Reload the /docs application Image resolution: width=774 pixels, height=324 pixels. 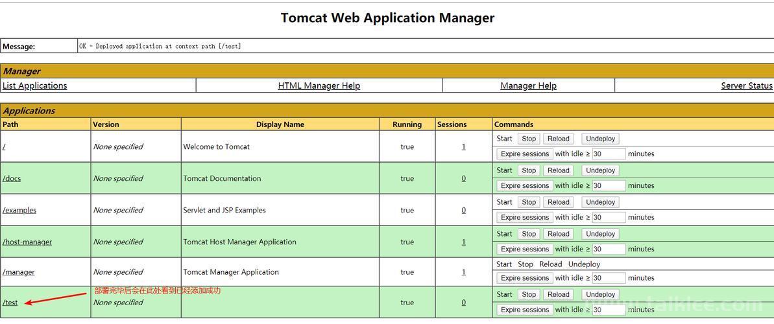pyautogui.click(x=559, y=170)
